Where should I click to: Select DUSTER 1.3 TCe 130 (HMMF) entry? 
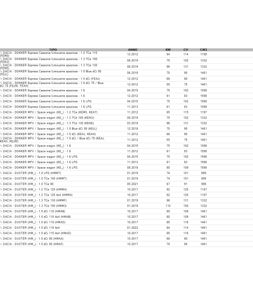pos(35,200)
